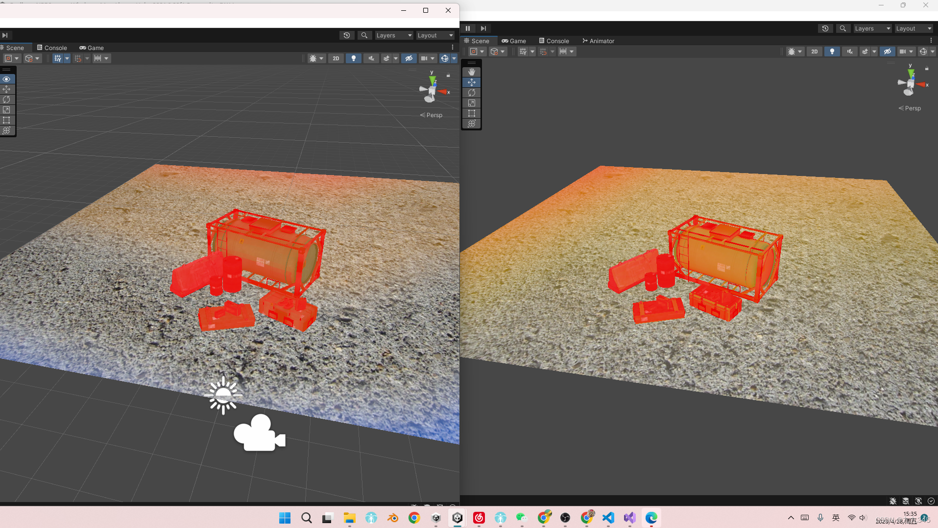Switch to the Console tab
Image resolution: width=938 pixels, height=528 pixels.
554,41
